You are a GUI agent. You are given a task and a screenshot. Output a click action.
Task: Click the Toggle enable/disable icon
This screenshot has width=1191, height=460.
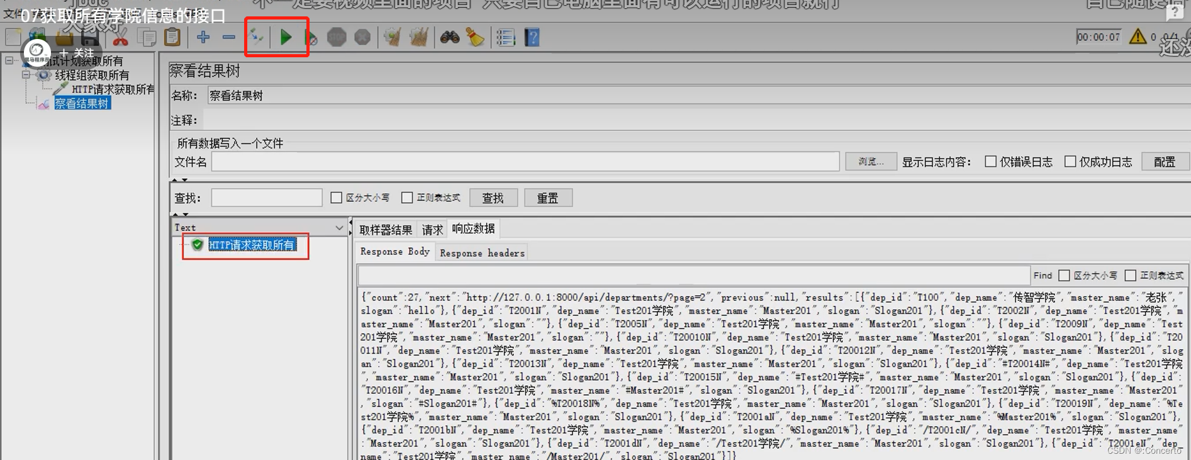(256, 36)
